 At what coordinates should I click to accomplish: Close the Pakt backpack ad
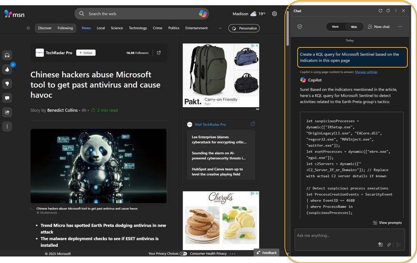click(x=257, y=46)
